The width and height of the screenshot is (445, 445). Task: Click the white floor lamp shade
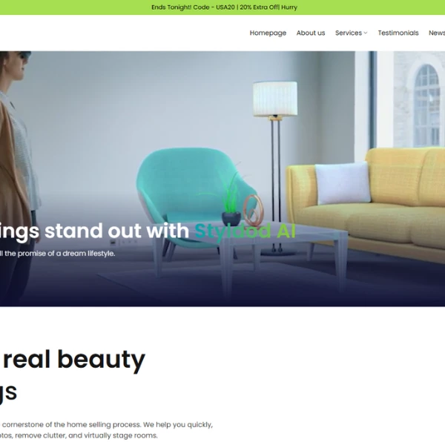point(275,99)
